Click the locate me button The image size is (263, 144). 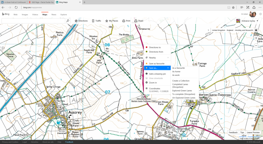point(256,30)
